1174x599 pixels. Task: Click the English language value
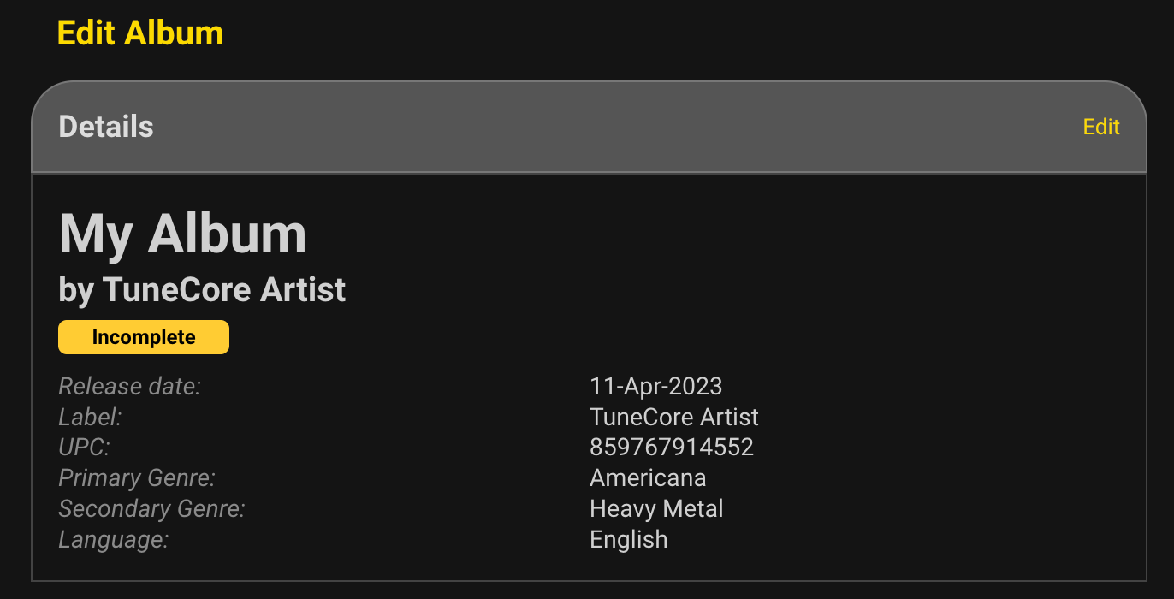pyautogui.click(x=628, y=540)
